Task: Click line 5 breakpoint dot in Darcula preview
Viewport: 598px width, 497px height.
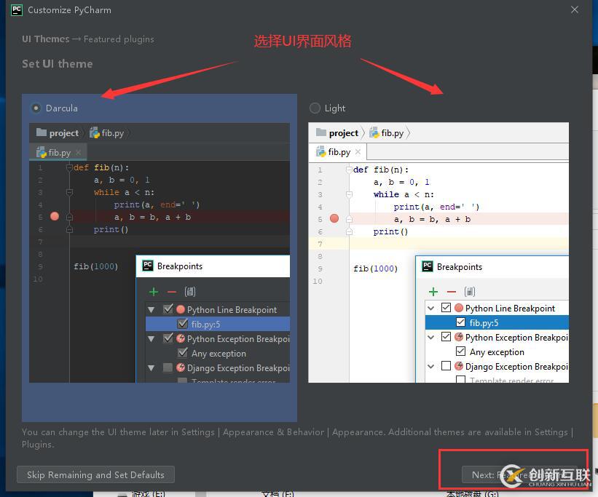Action: 55,217
